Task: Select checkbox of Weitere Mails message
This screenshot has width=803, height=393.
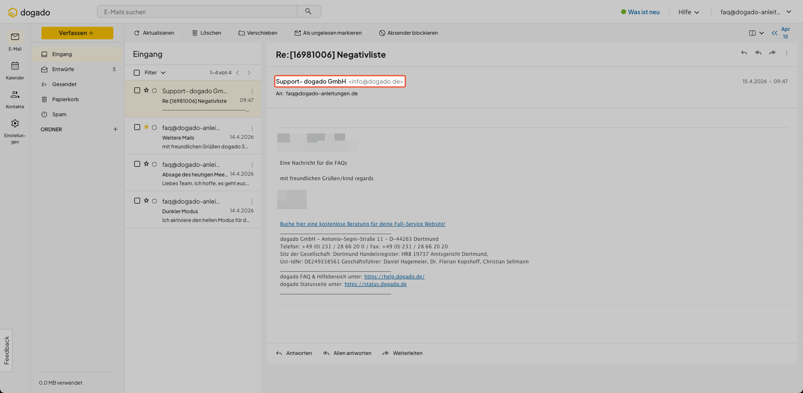Action: [137, 127]
